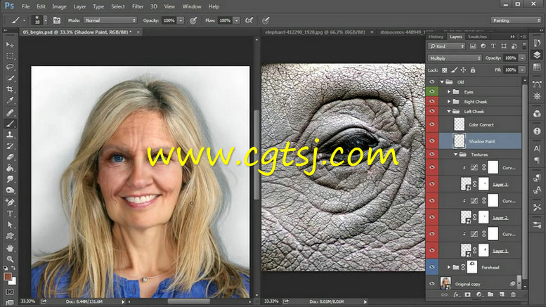Viewport: 546px width, 307px height.
Task: Open the Painting workspace dropdown
Action: [x=516, y=20]
